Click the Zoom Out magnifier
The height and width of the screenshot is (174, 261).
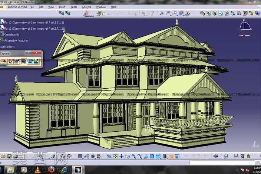(x=140, y=156)
